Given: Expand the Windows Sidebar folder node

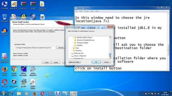Looking at the screenshot, I should (x=73, y=43).
